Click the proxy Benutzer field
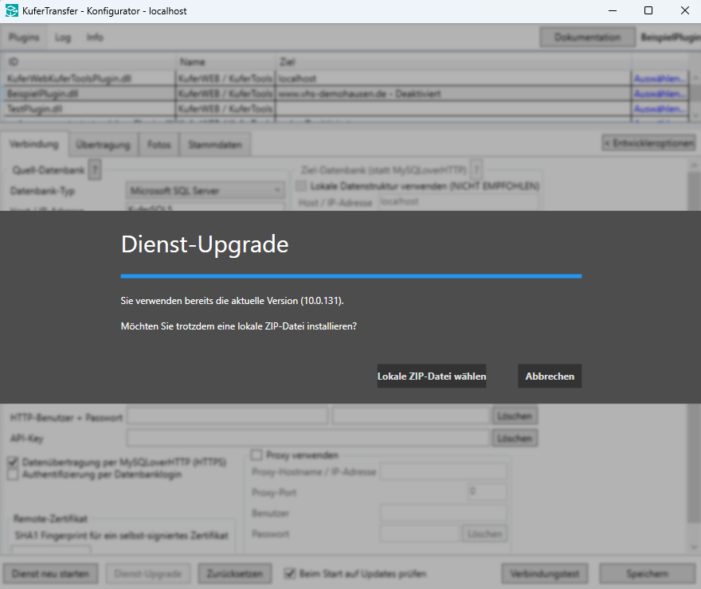The height and width of the screenshot is (589, 701). point(444,513)
